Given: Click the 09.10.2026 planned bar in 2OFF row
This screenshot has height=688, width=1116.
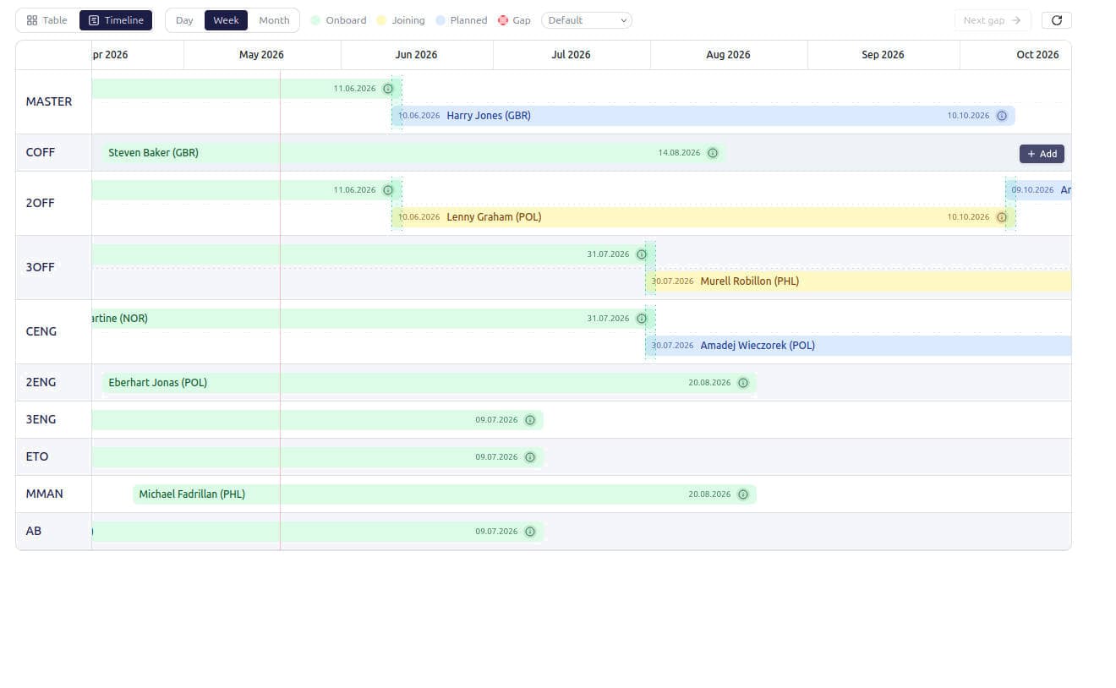Looking at the screenshot, I should [1038, 190].
